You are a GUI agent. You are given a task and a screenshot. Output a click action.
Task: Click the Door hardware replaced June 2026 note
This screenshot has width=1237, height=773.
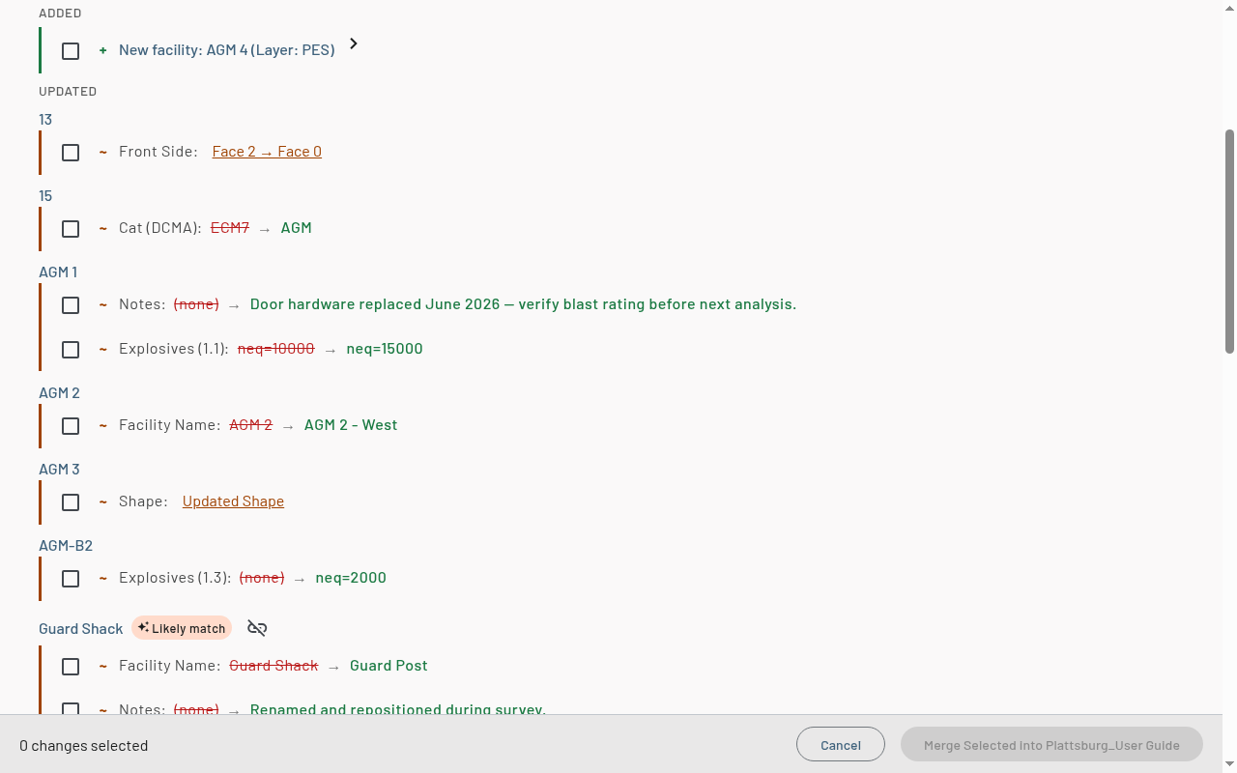(523, 304)
